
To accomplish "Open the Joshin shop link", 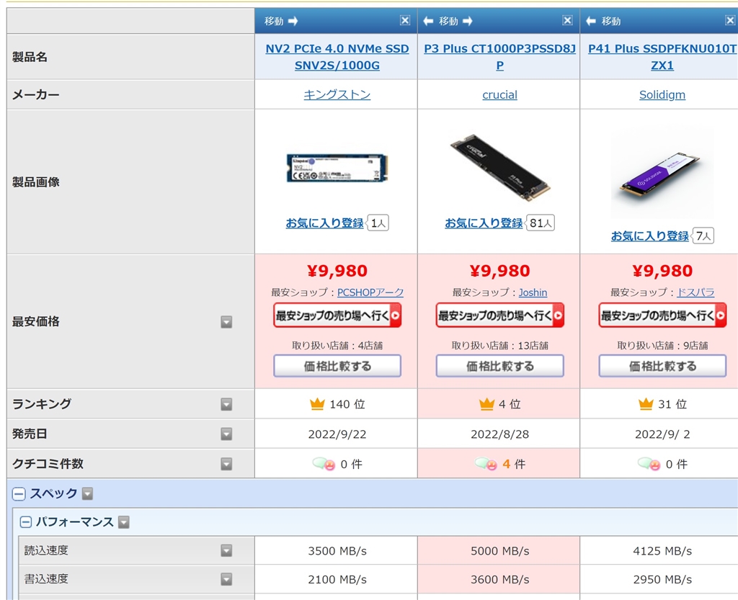I will 533,292.
